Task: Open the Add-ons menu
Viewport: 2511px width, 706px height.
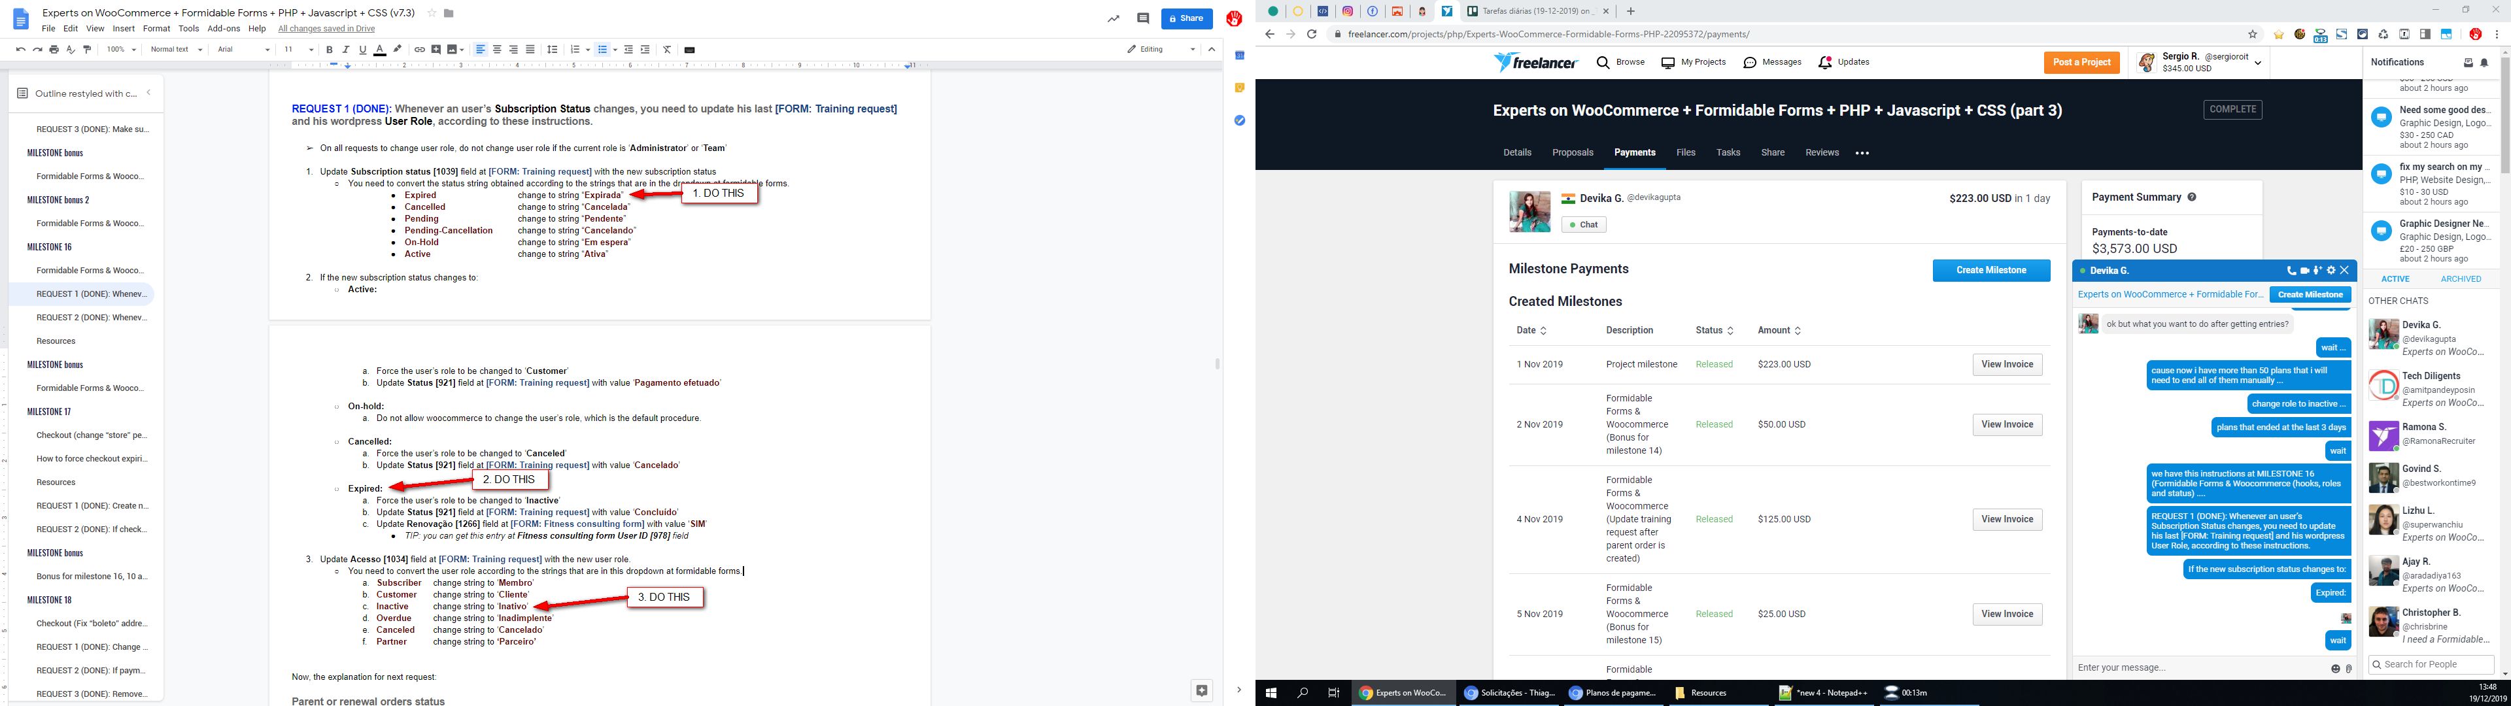Action: pos(223,28)
